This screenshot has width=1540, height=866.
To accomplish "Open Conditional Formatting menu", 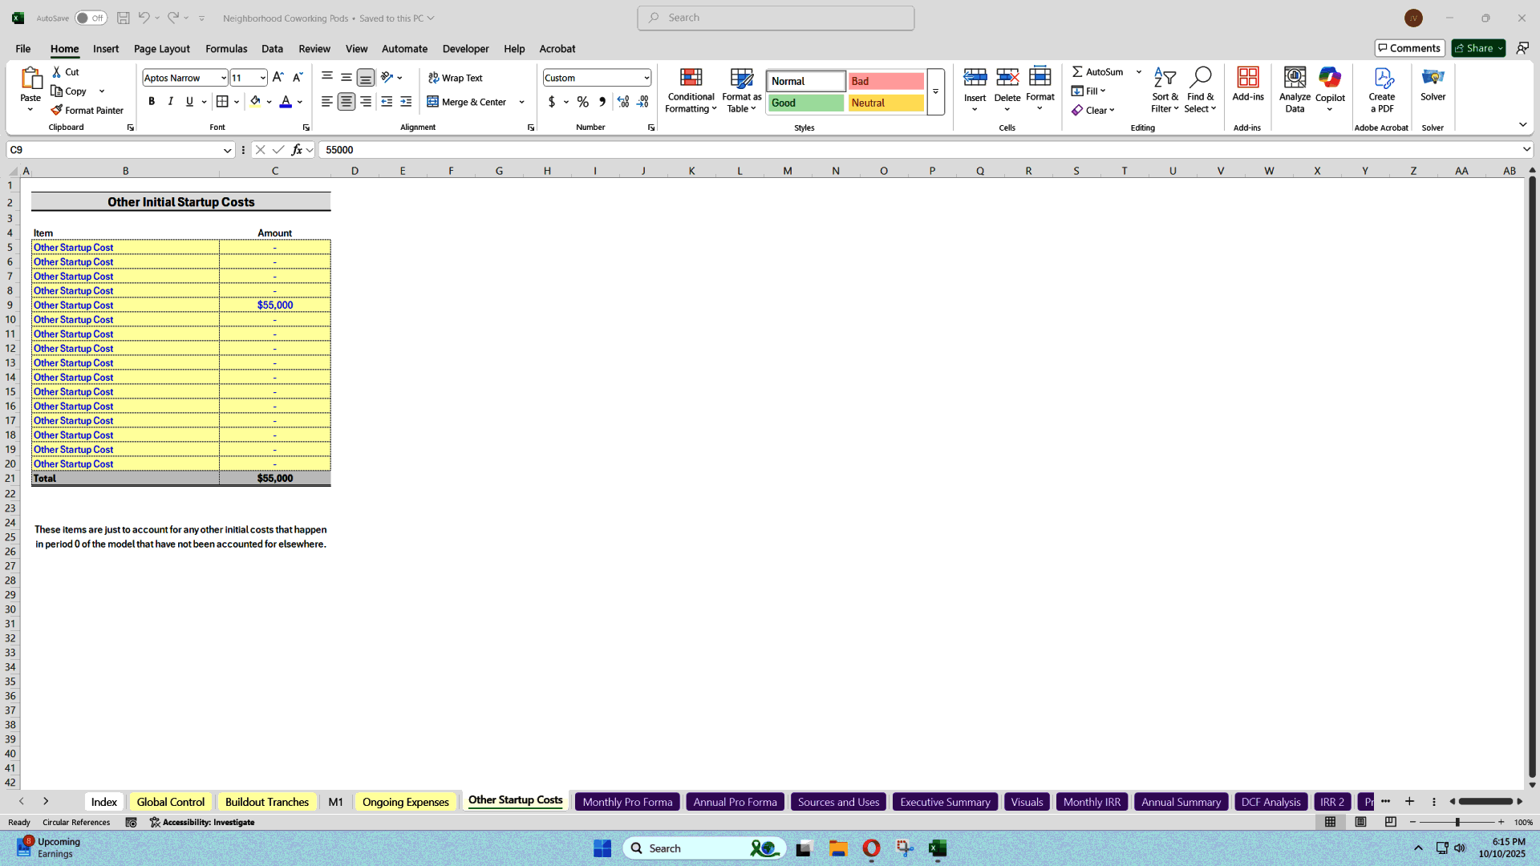I will [691, 91].
